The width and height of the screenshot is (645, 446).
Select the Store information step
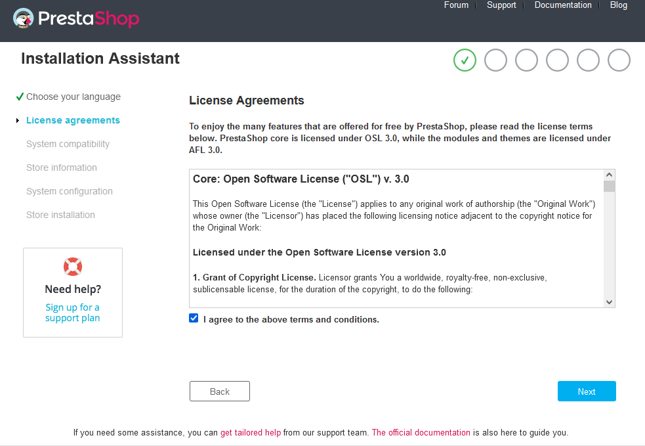coord(62,167)
